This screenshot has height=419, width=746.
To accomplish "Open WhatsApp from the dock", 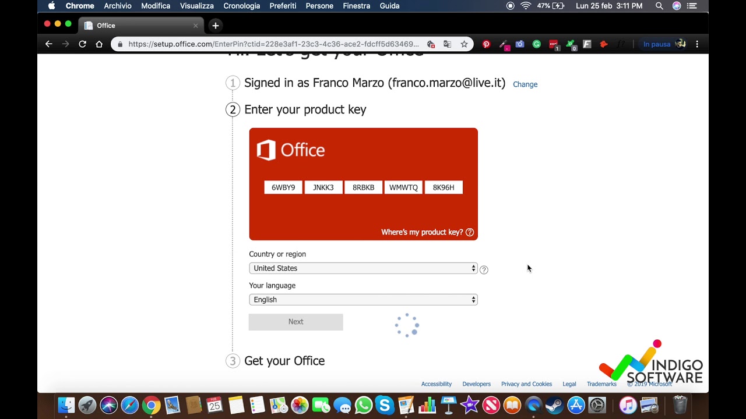I will [364, 405].
